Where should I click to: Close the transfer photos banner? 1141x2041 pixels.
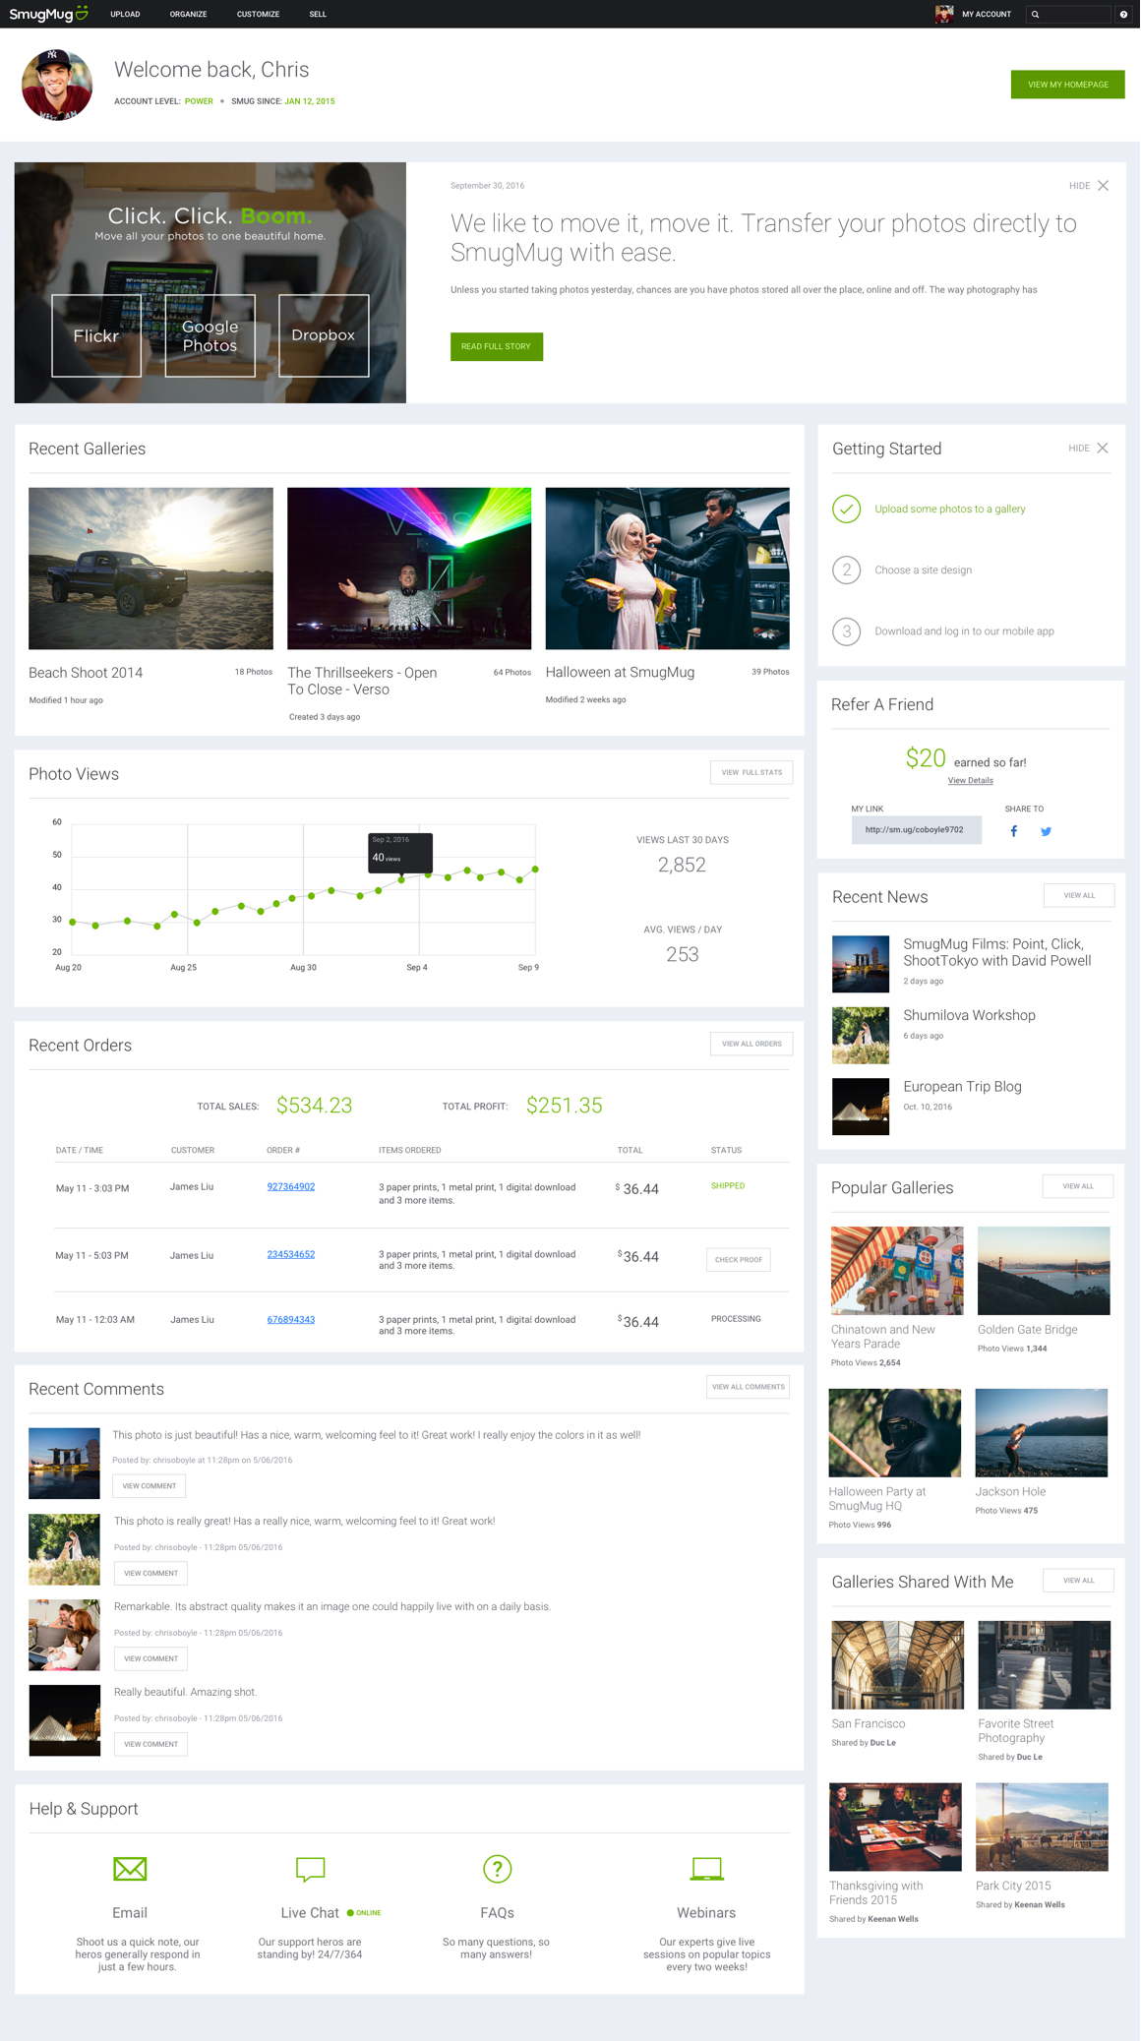(x=1104, y=186)
